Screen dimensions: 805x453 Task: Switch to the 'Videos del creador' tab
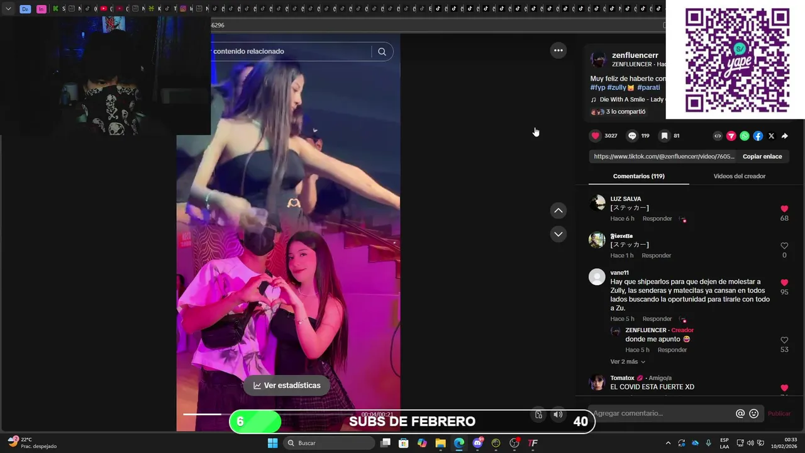point(740,176)
